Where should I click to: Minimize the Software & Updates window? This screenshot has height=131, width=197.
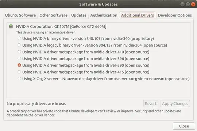pos(182,4)
